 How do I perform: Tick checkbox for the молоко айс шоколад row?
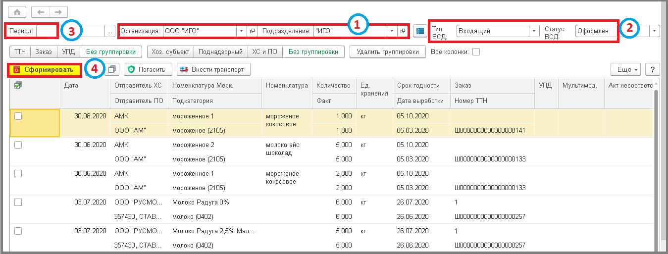click(x=18, y=145)
